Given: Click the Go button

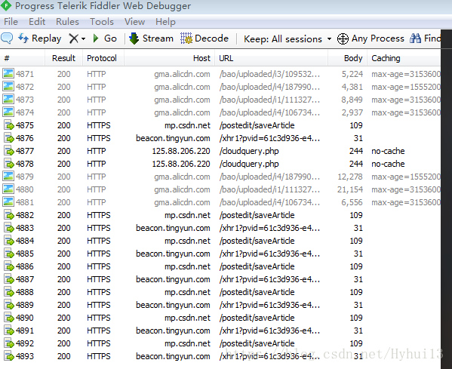Looking at the screenshot, I should pos(105,38).
